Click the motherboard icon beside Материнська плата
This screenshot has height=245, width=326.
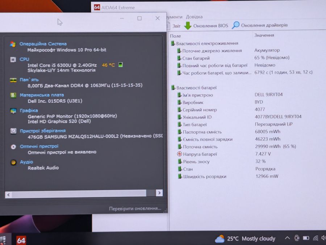click(13, 96)
